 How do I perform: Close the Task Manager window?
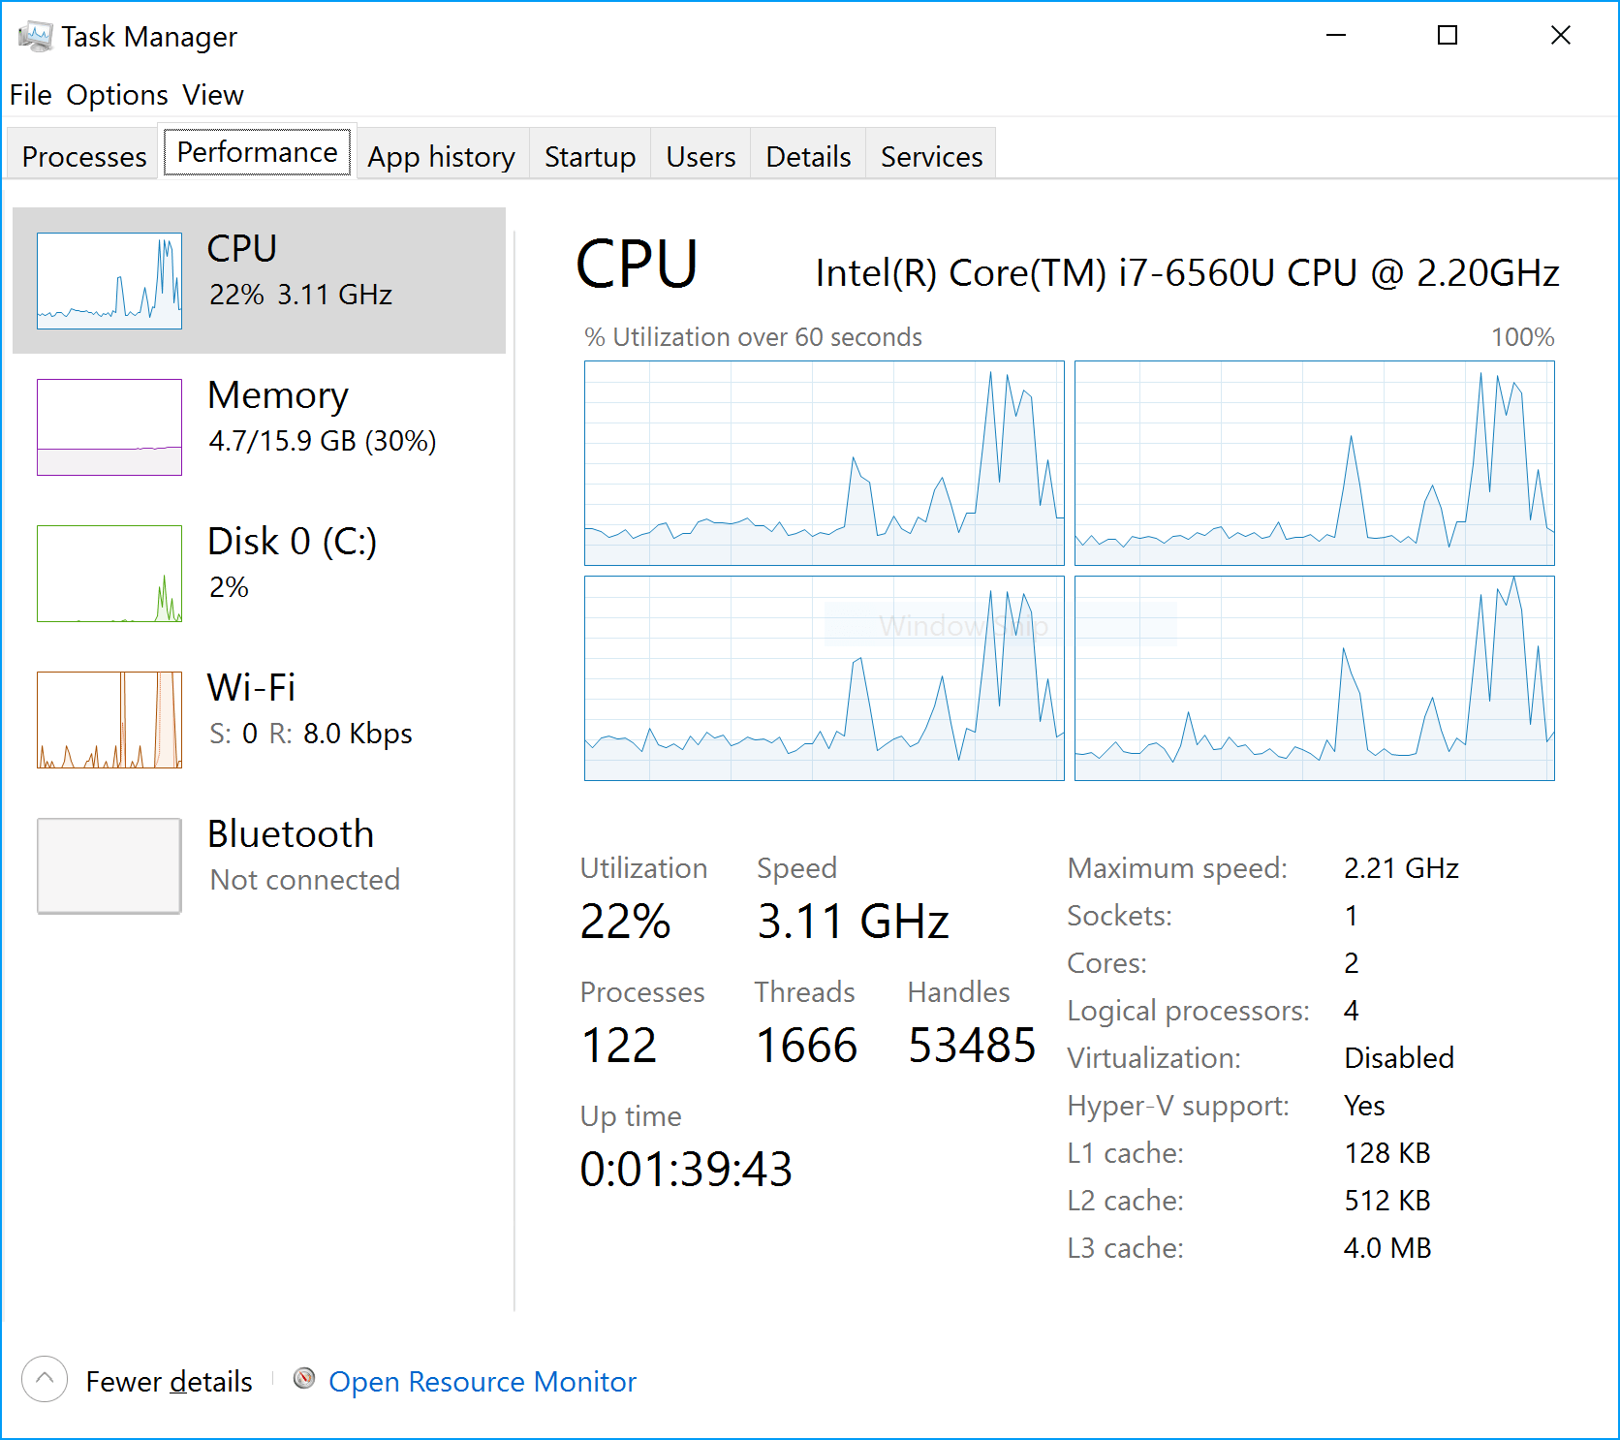tap(1560, 36)
